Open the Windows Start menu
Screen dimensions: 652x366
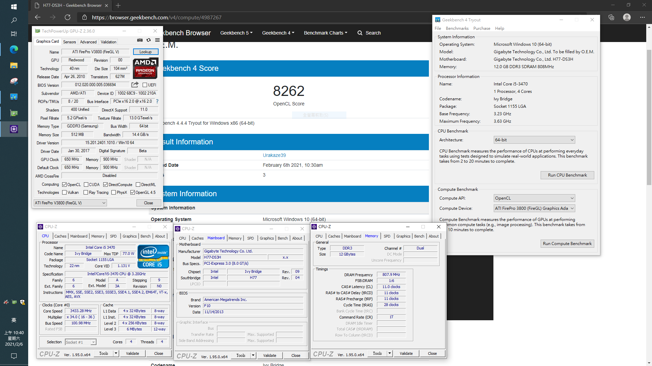[x=14, y=6]
